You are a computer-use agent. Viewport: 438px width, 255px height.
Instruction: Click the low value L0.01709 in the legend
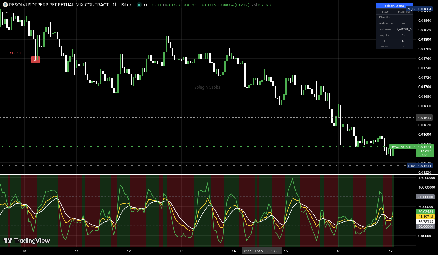pos(189,5)
